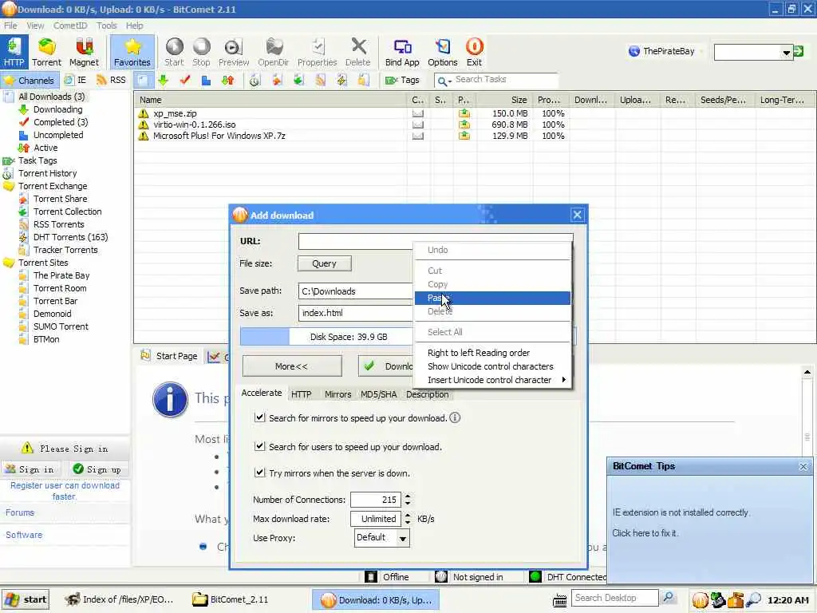Image resolution: width=817 pixels, height=613 pixels.
Task: Click the Delete task toolbar icon
Action: (358, 52)
